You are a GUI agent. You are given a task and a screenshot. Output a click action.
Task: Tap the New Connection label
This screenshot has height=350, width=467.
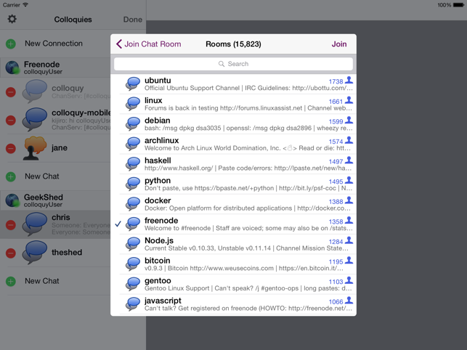click(54, 44)
